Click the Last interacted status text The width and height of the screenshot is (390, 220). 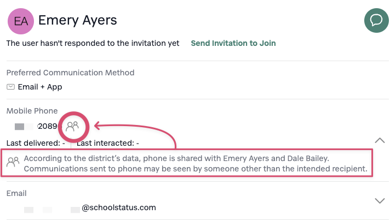108,143
